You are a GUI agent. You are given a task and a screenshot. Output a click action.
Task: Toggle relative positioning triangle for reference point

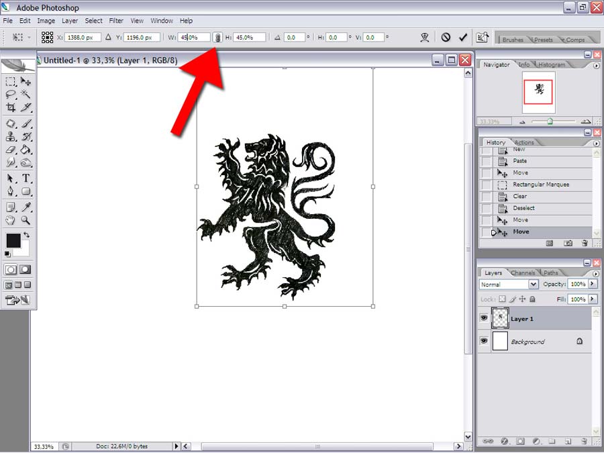tap(108, 38)
